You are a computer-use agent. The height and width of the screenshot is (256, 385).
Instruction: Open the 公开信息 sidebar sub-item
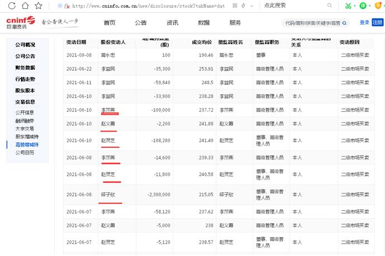25,113
